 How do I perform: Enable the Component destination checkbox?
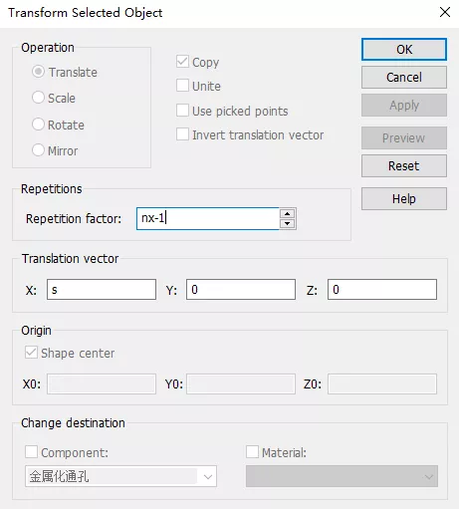click(x=31, y=452)
